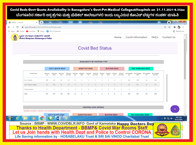196x145 pixels.
Task: Open the Reading list
Action: (178, 31)
